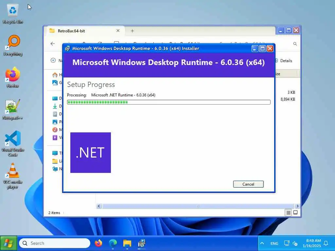Open the Start menu button
This screenshot has width=335, height=251.
tap(9, 243)
